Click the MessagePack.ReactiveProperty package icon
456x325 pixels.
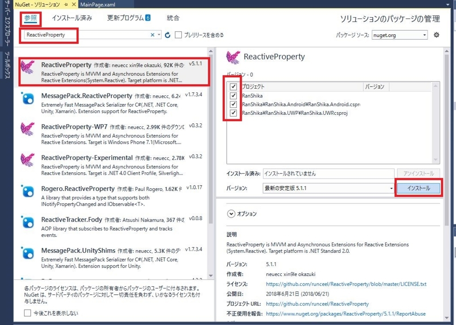[27, 99]
